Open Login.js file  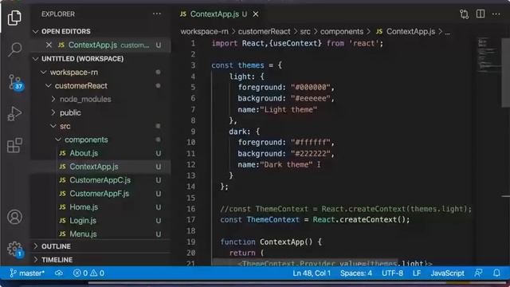tap(101, 221)
